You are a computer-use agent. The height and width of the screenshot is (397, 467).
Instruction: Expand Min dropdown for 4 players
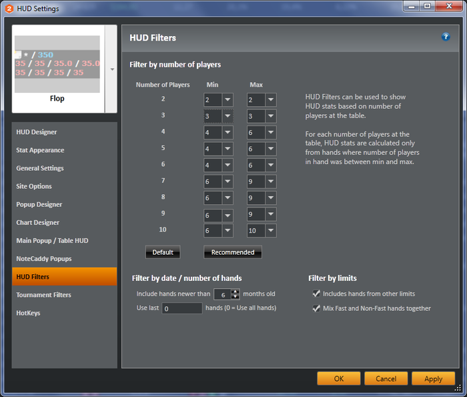[x=227, y=133]
